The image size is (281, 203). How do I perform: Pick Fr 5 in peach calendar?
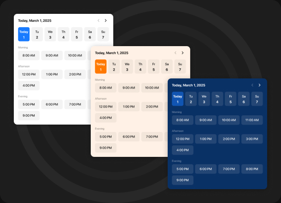click(x=153, y=66)
